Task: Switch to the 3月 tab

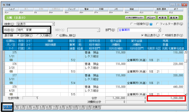Action: (29, 107)
